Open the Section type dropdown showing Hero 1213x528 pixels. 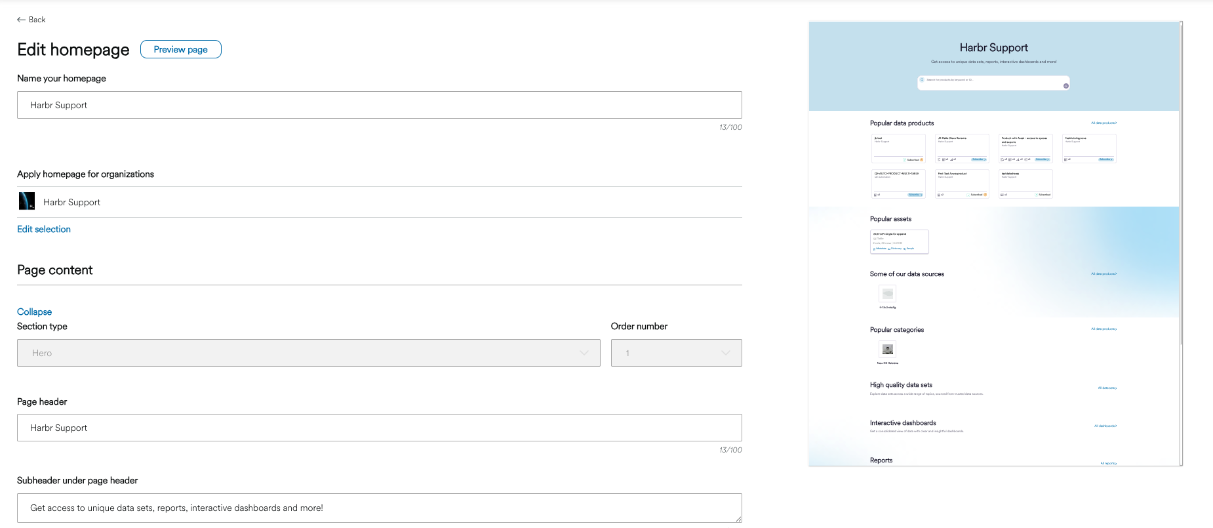click(x=308, y=353)
